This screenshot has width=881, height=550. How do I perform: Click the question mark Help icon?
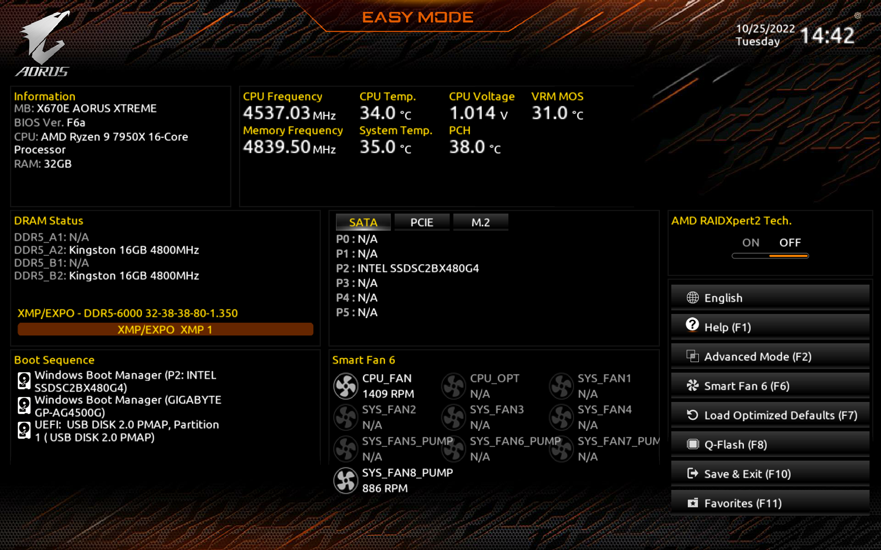(x=692, y=325)
